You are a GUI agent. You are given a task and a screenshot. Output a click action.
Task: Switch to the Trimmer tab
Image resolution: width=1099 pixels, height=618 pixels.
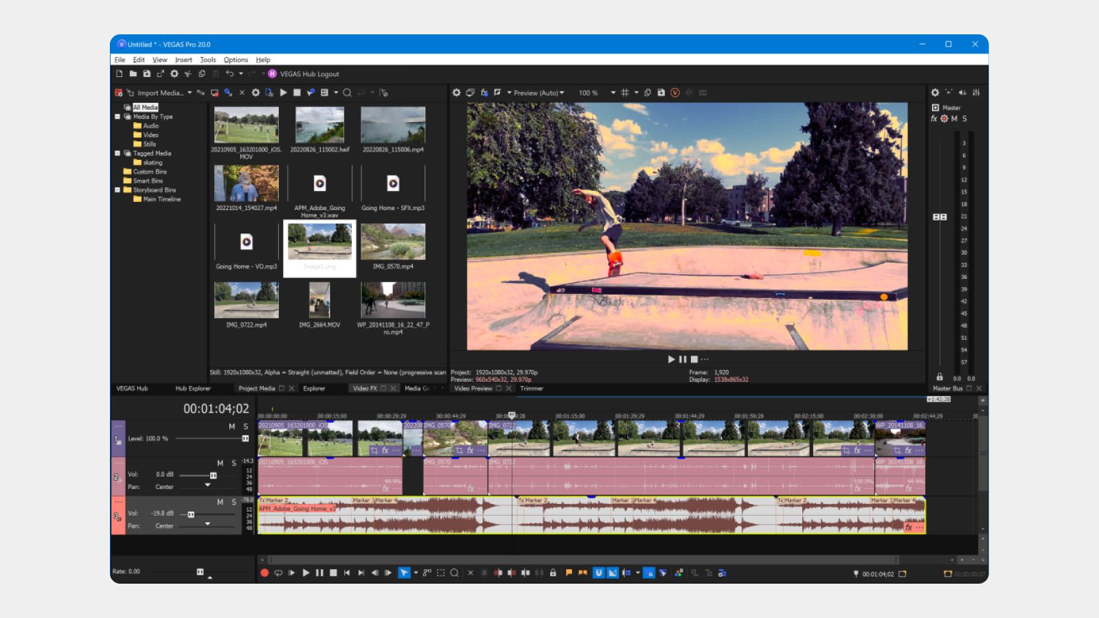(x=532, y=389)
